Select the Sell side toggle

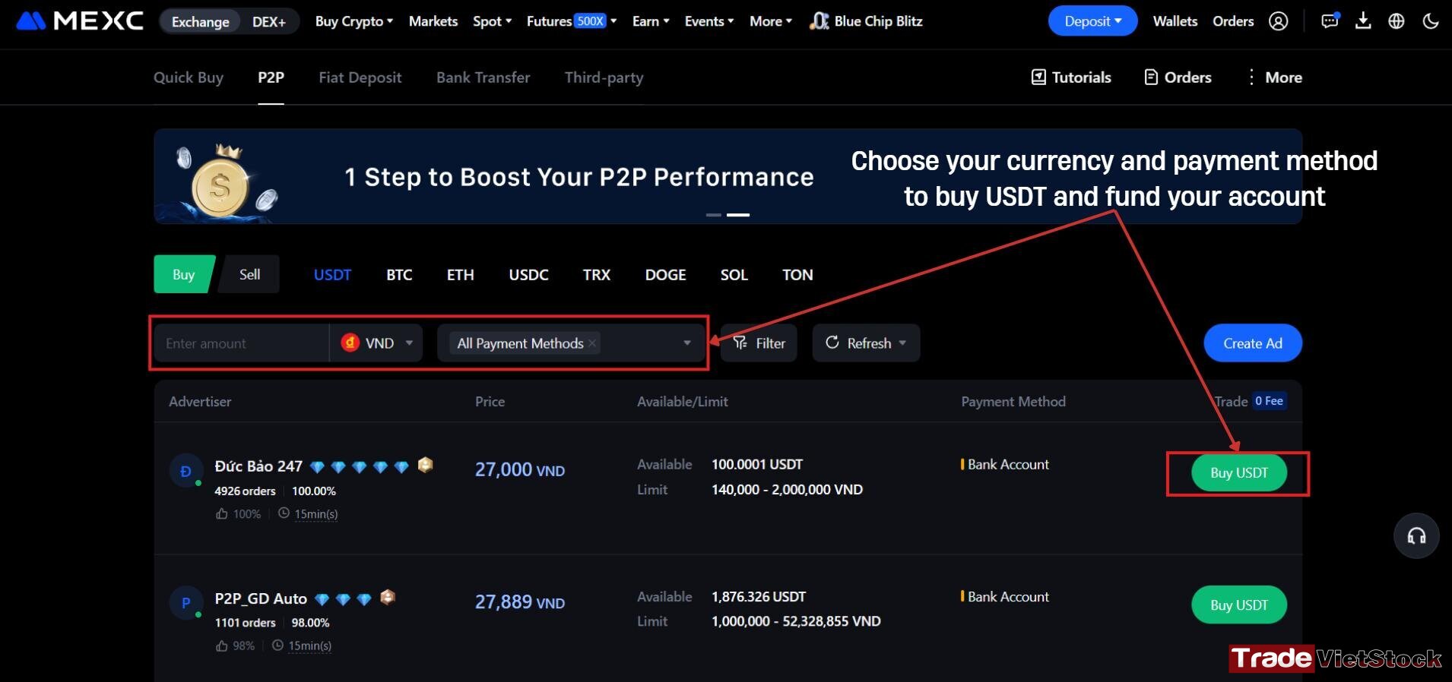[x=249, y=274]
